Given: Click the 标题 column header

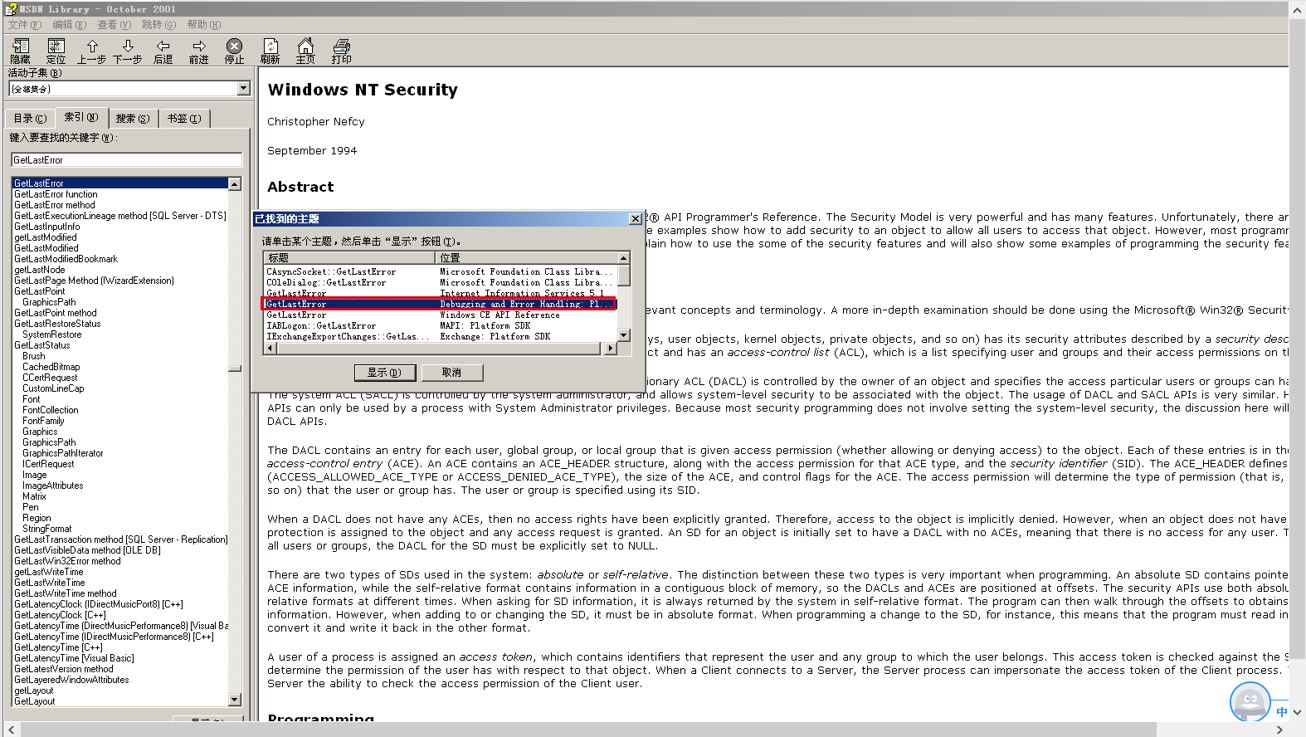Looking at the screenshot, I should tap(350, 258).
